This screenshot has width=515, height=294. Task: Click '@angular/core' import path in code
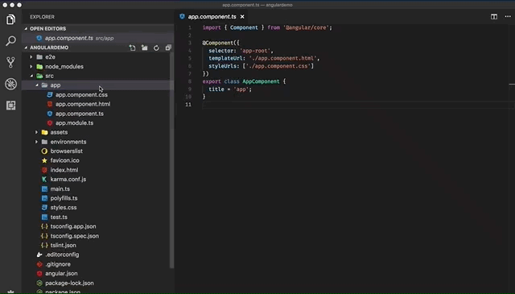click(x=306, y=27)
